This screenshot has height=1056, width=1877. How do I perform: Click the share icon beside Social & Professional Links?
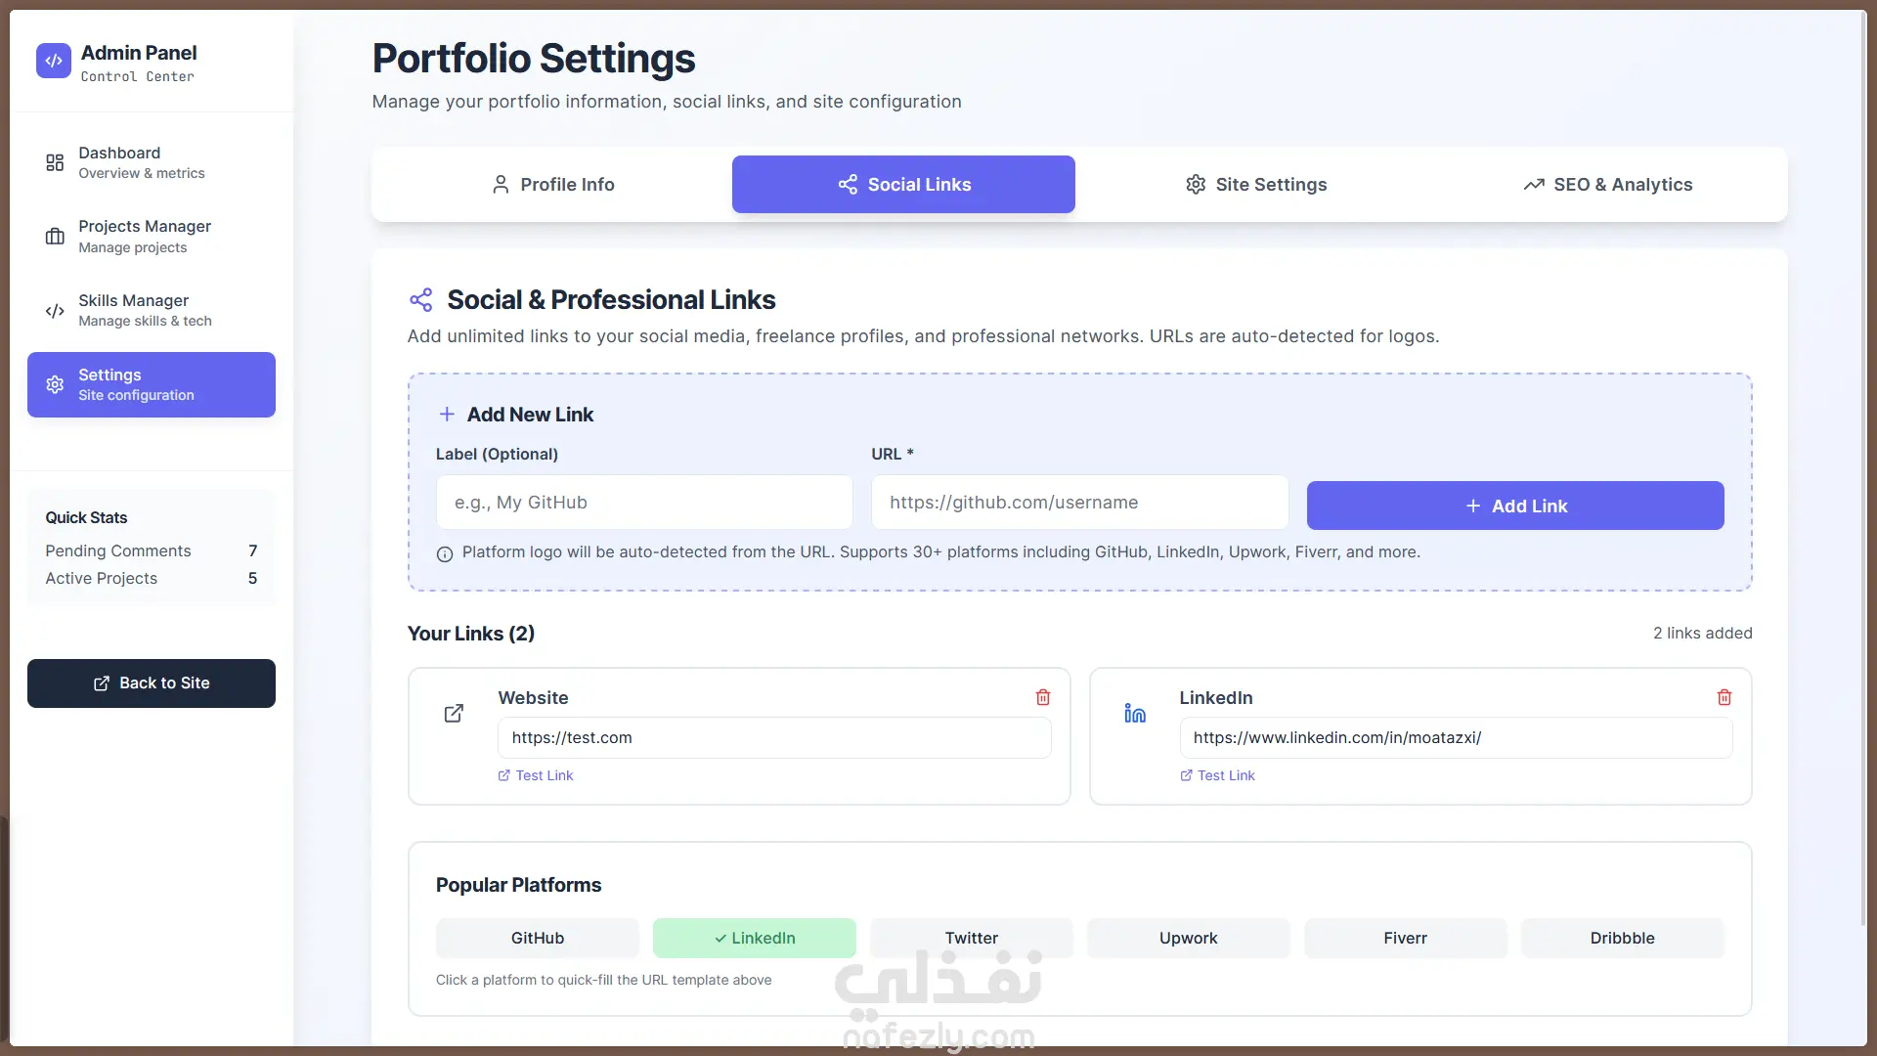[421, 300]
